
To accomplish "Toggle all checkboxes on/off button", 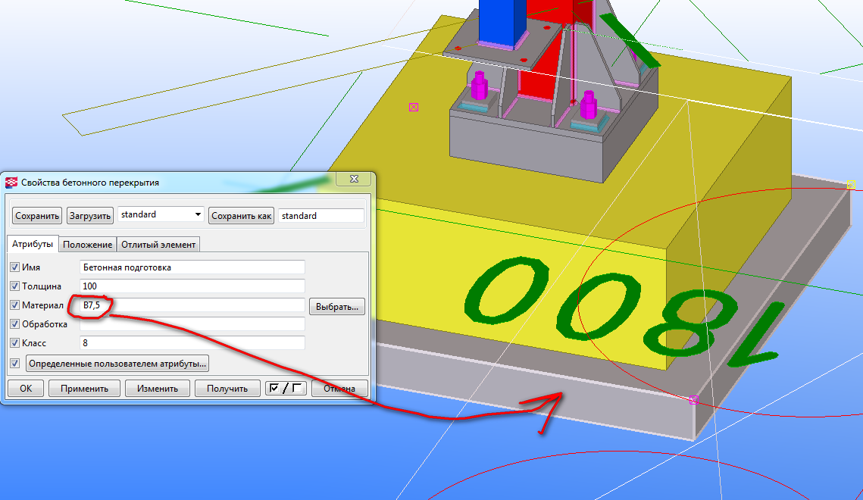I will 286,389.
